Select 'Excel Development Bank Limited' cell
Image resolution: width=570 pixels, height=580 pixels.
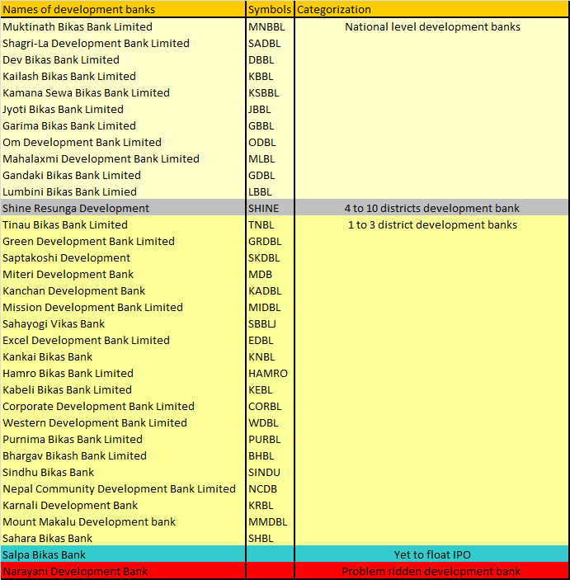tap(123, 340)
